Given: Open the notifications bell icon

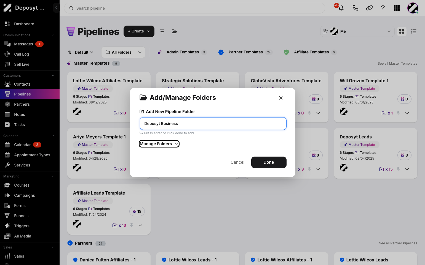Looking at the screenshot, I should point(341,8).
